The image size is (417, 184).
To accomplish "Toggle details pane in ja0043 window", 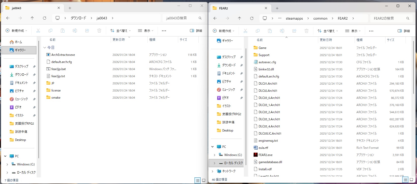I will 196,31.
